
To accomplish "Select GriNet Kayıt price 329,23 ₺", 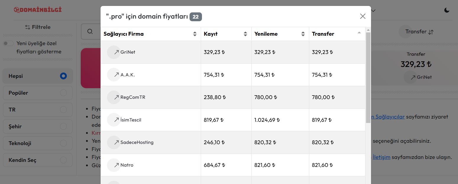I will point(214,52).
